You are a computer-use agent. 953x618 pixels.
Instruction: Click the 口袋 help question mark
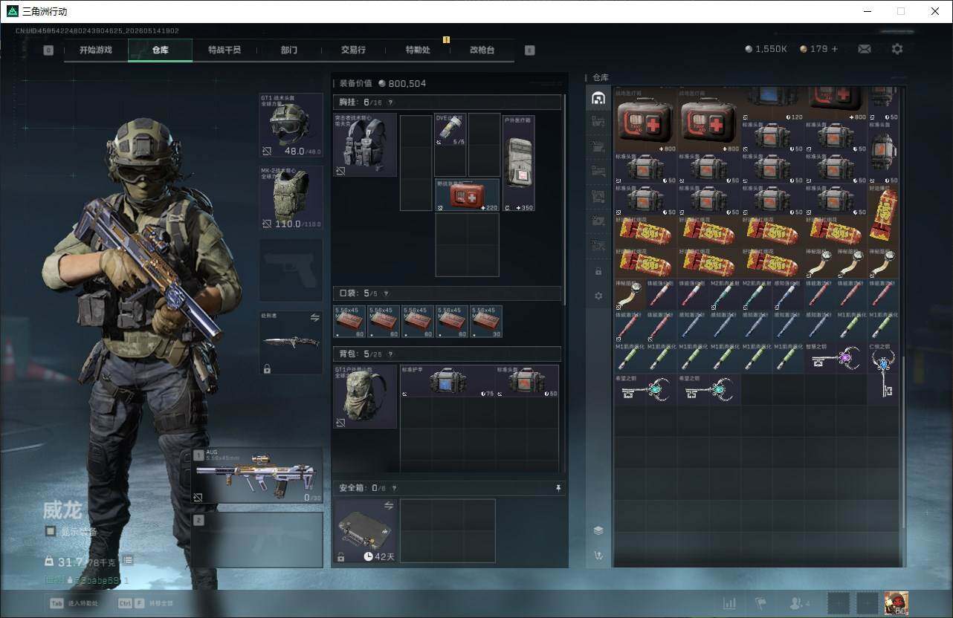point(385,294)
